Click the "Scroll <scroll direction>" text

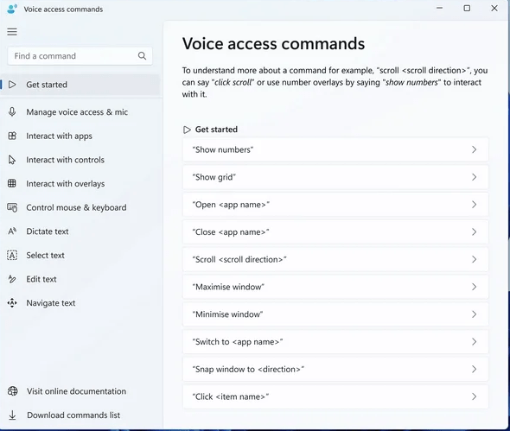[239, 259]
